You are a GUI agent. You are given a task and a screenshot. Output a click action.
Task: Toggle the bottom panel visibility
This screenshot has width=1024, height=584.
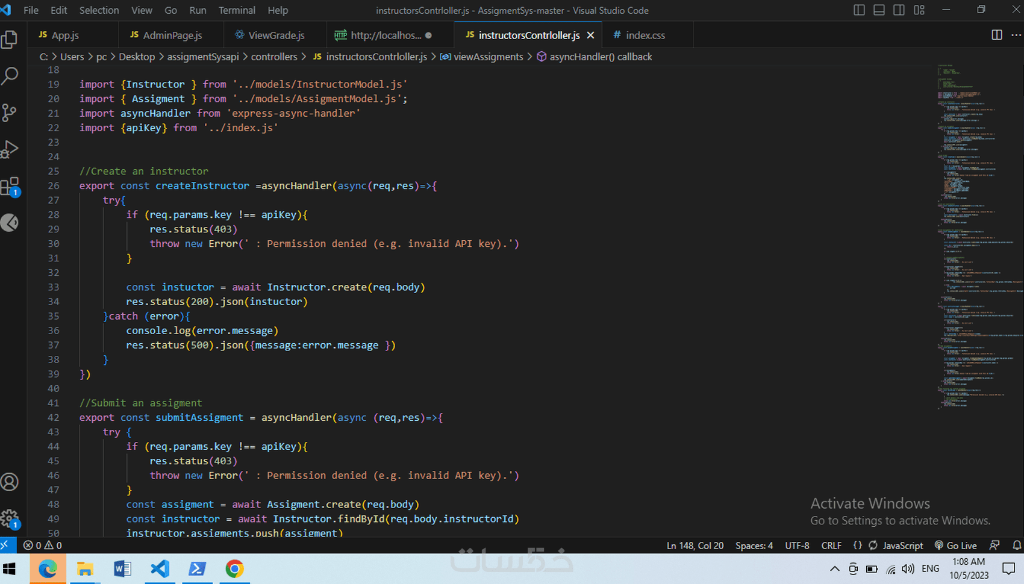coord(879,10)
